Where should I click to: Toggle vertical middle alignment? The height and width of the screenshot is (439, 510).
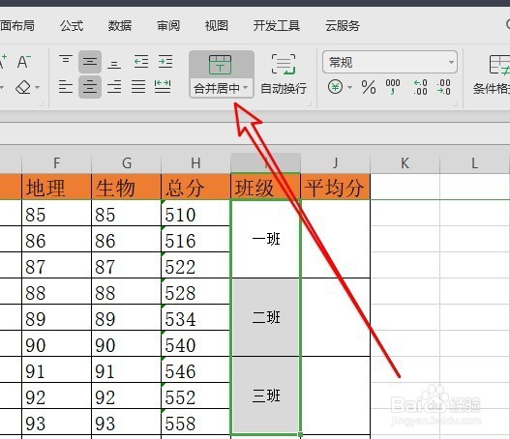pos(90,62)
